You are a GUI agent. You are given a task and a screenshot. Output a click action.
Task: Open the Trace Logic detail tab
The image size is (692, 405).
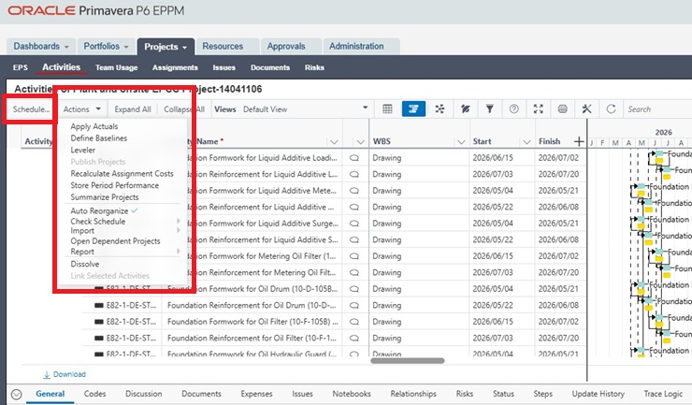click(663, 394)
